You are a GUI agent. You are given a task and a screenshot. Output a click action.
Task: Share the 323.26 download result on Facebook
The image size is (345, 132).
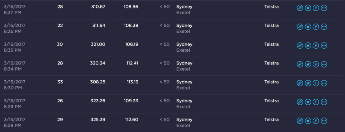[316, 102]
